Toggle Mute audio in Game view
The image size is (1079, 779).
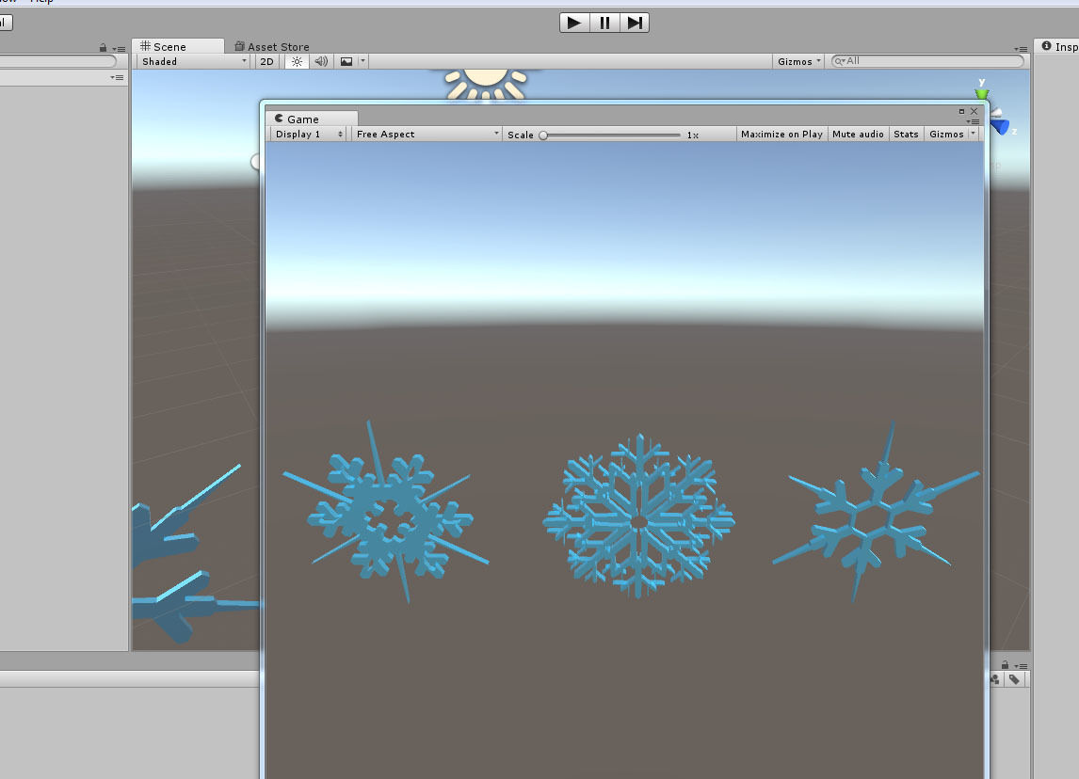pyautogui.click(x=858, y=135)
